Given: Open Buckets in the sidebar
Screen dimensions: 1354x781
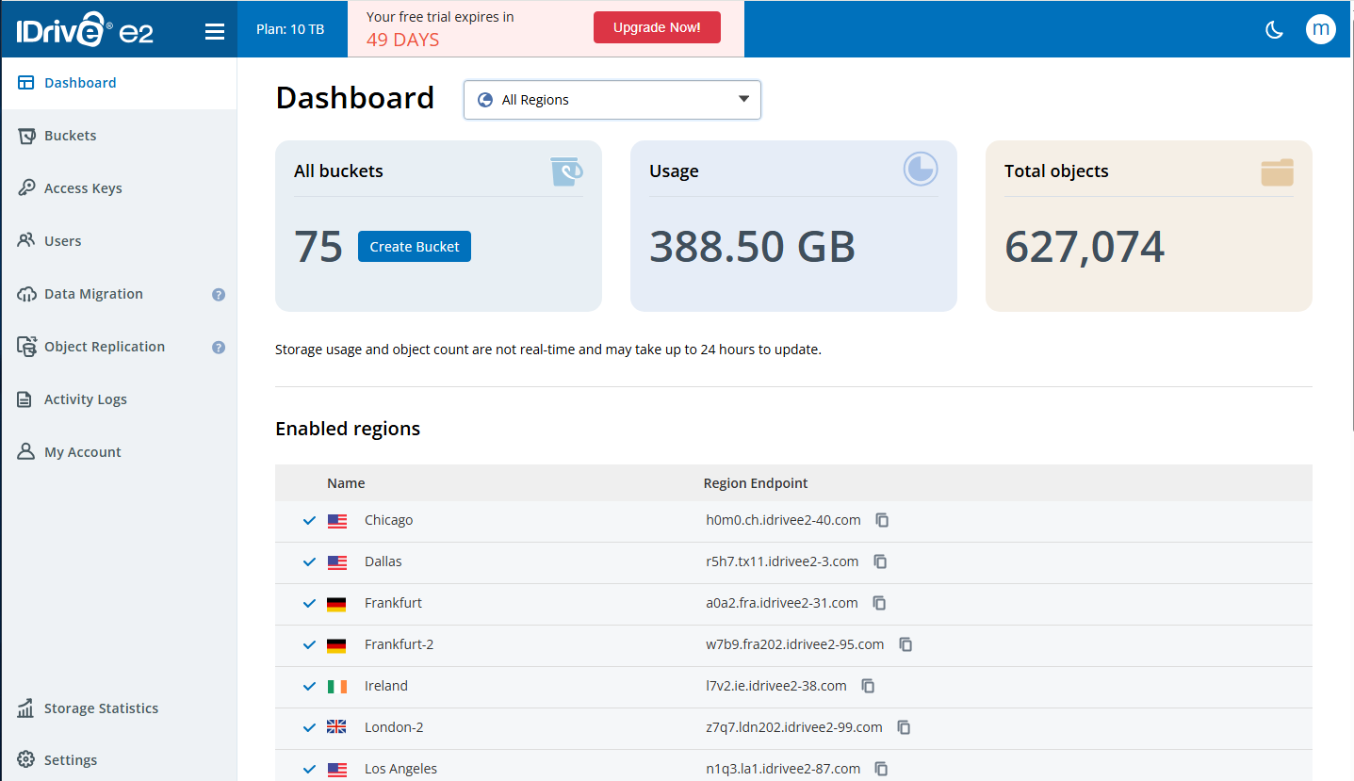Looking at the screenshot, I should (71, 136).
